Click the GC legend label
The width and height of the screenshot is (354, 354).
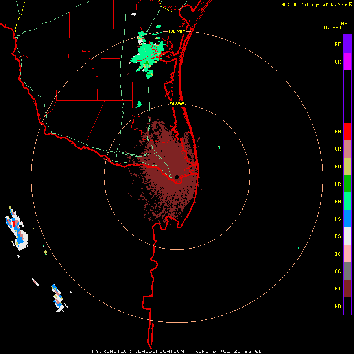click(337, 271)
